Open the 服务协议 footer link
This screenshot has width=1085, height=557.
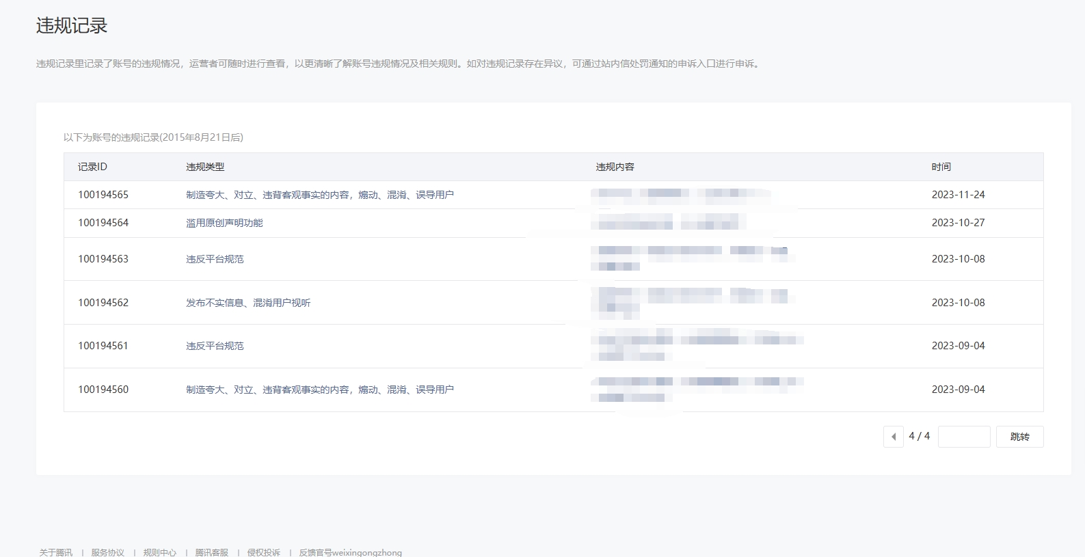[107, 552]
